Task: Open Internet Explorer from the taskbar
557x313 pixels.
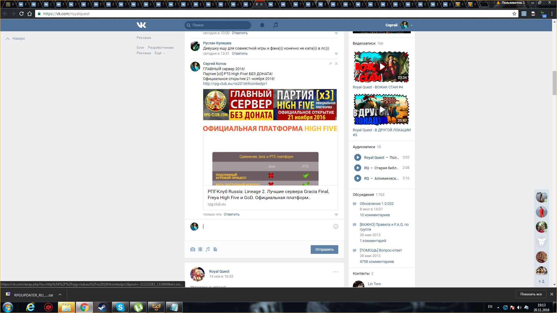Action: 30,307
